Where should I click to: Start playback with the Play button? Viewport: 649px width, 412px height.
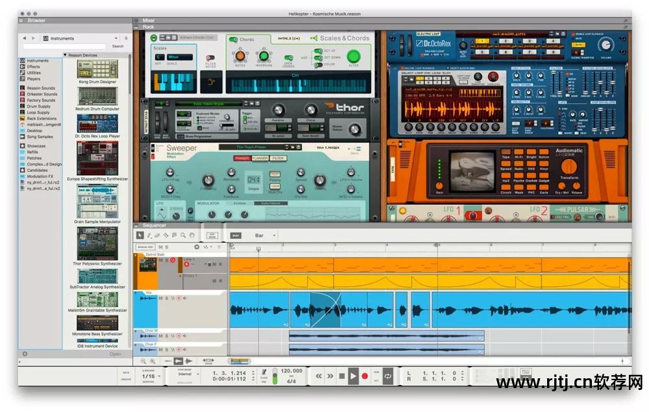click(353, 376)
